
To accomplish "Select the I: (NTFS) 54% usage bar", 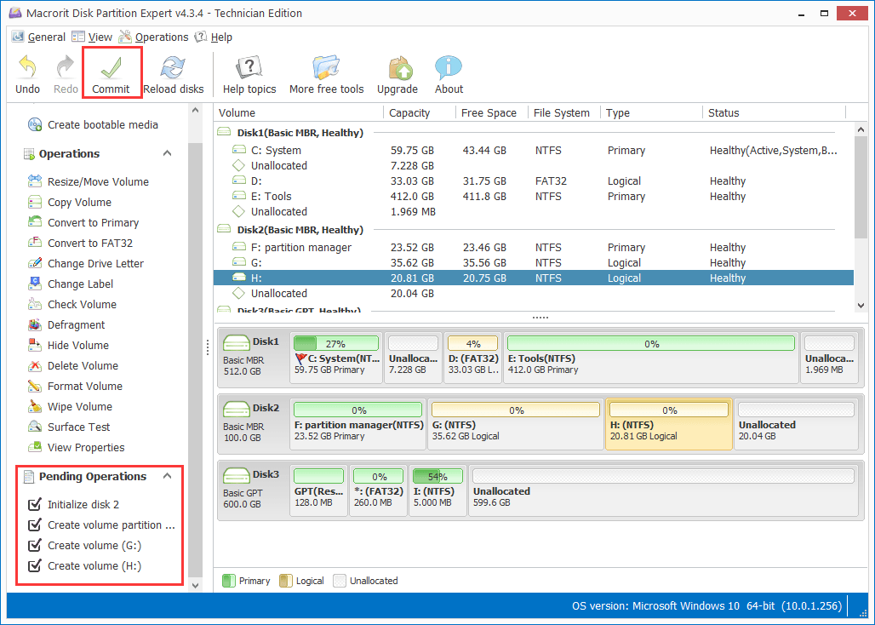I will tap(437, 476).
